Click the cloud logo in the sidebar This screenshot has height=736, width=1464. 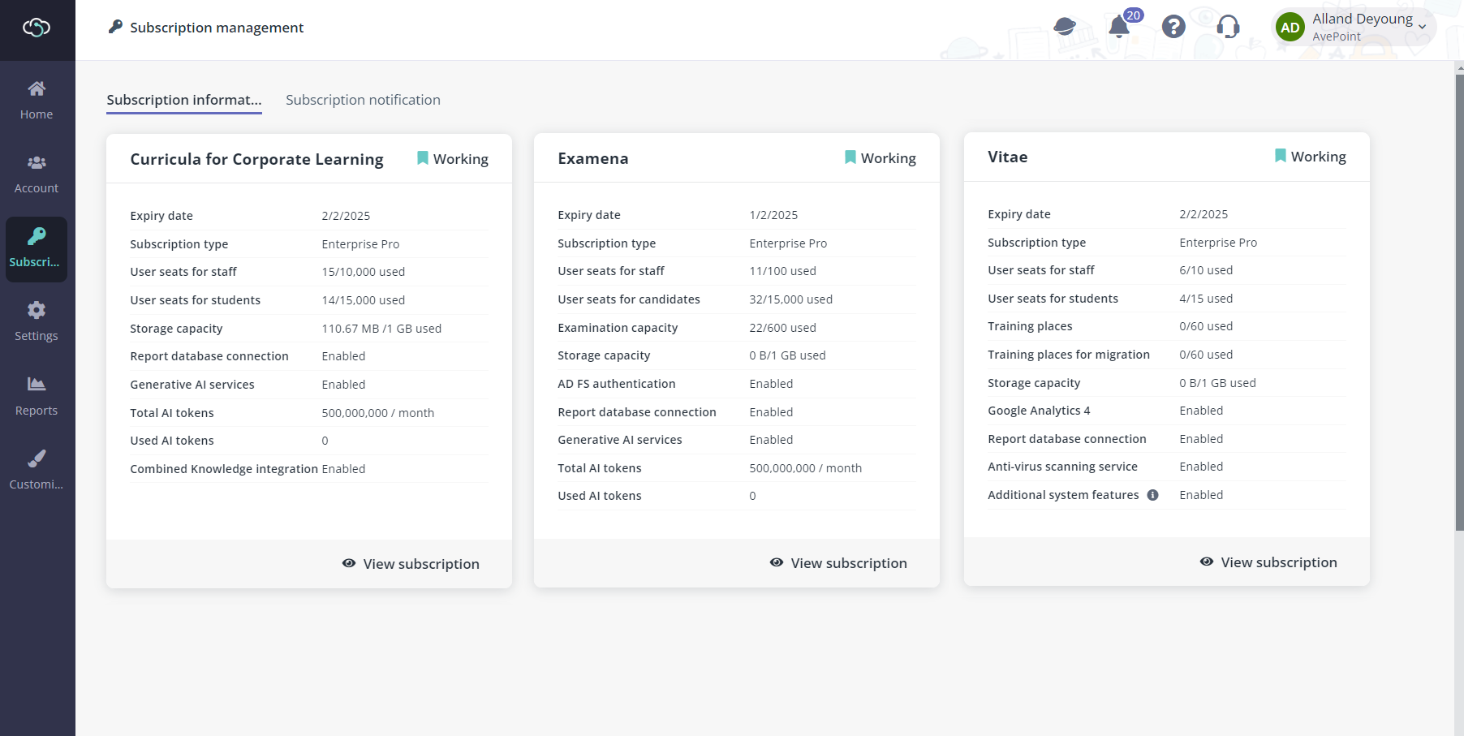tap(37, 28)
